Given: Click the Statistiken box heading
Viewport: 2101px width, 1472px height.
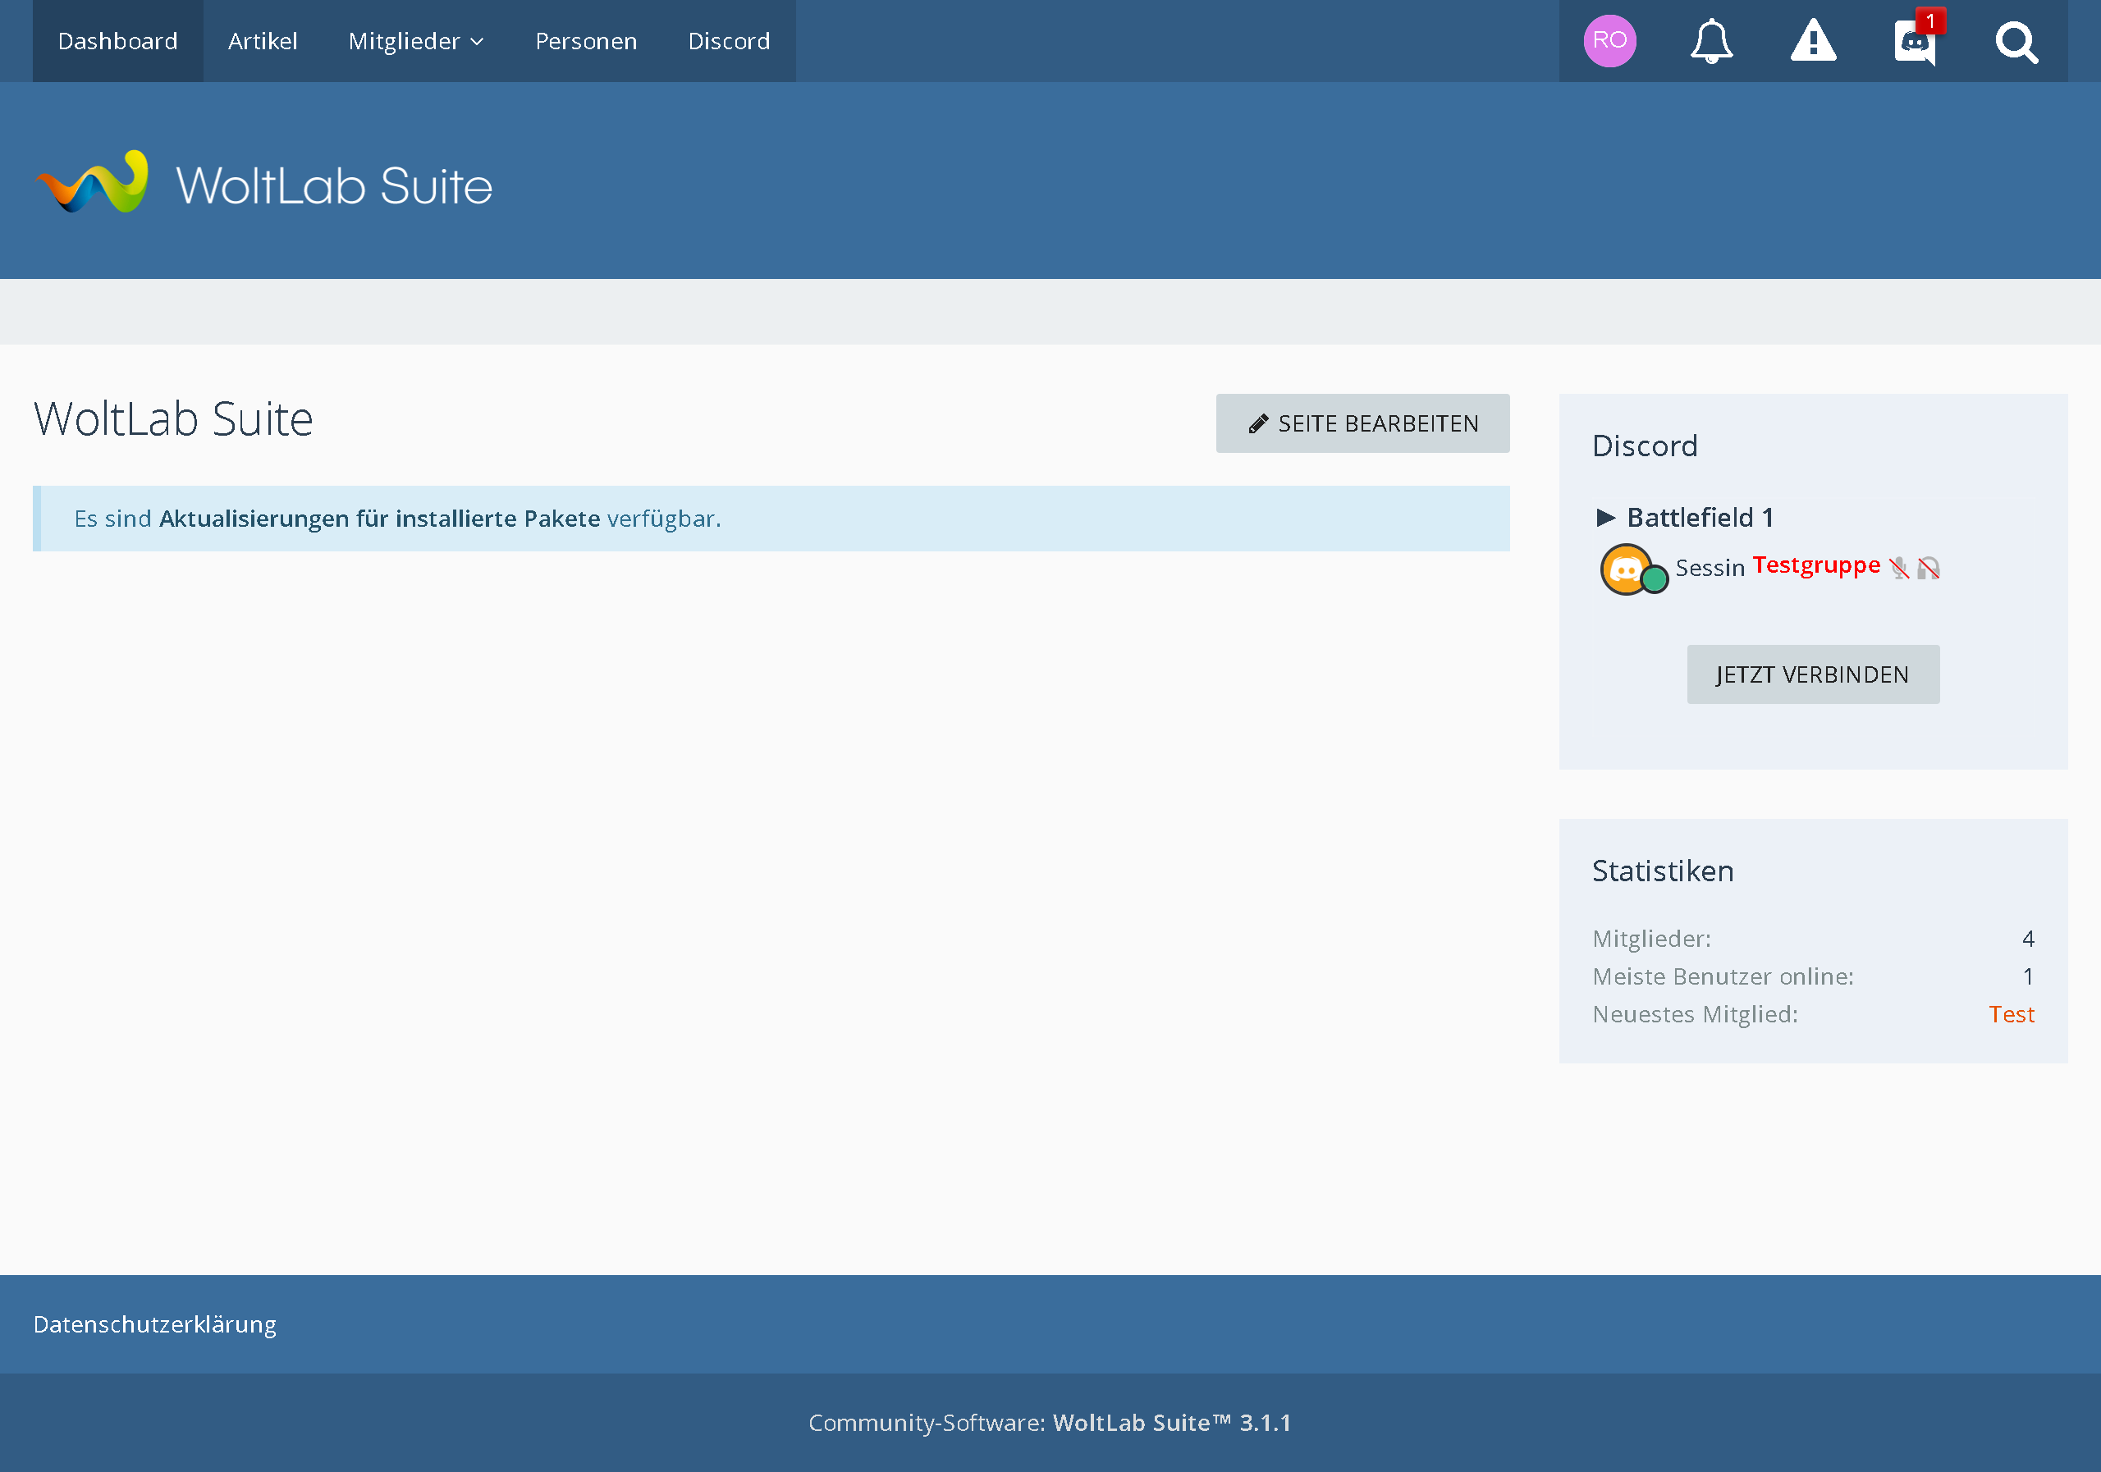Looking at the screenshot, I should (x=1662, y=871).
